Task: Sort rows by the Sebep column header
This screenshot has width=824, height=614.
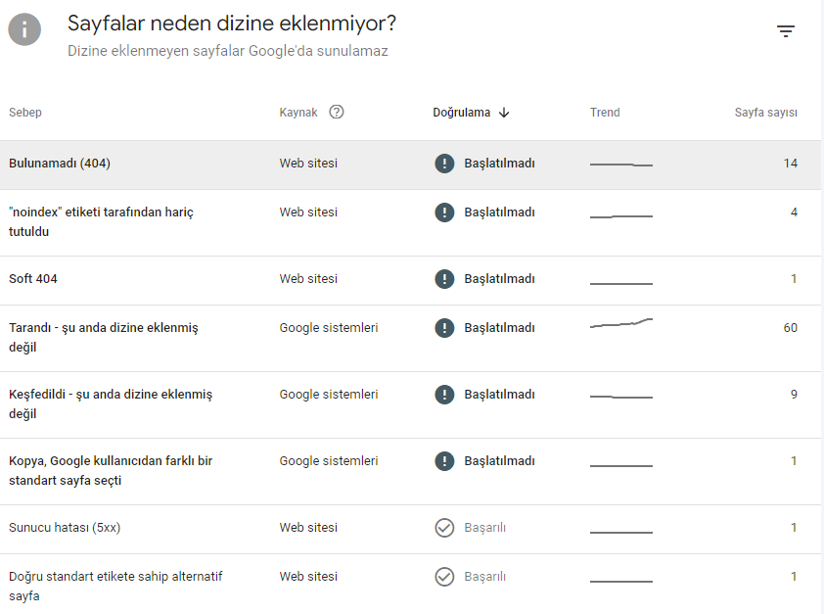Action: [x=24, y=112]
